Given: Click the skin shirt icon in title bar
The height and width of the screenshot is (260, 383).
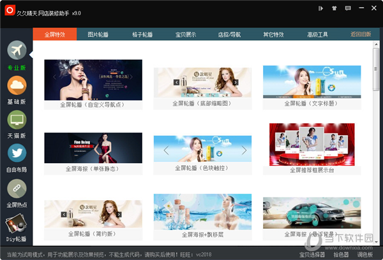Looking at the screenshot, I should click(334, 8).
